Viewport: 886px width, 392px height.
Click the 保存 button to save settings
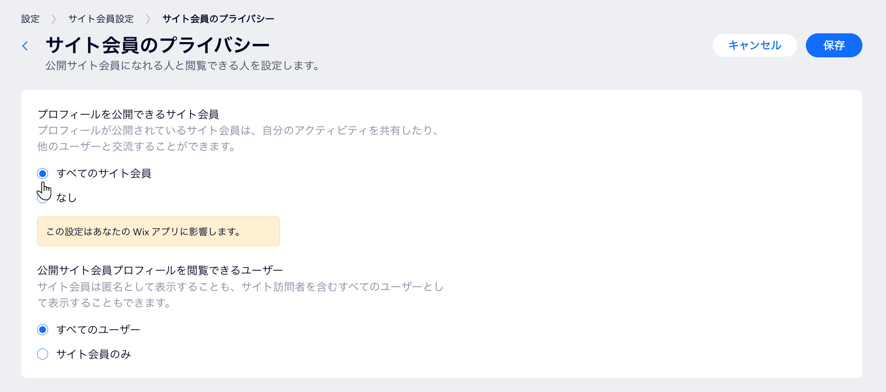[834, 46]
